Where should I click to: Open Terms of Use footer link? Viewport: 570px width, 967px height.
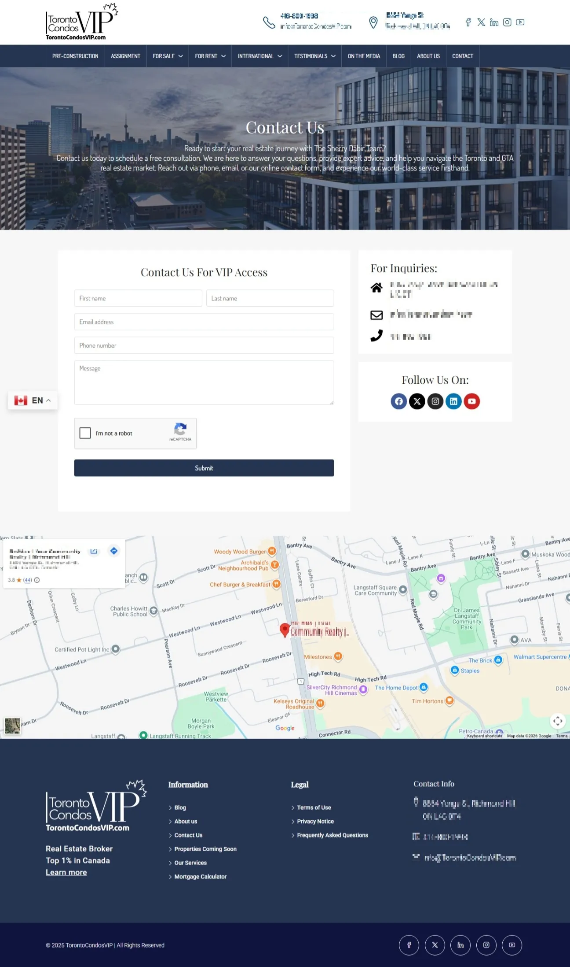click(314, 808)
